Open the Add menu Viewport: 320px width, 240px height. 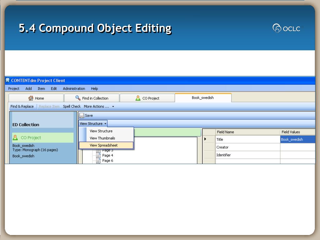pos(28,88)
